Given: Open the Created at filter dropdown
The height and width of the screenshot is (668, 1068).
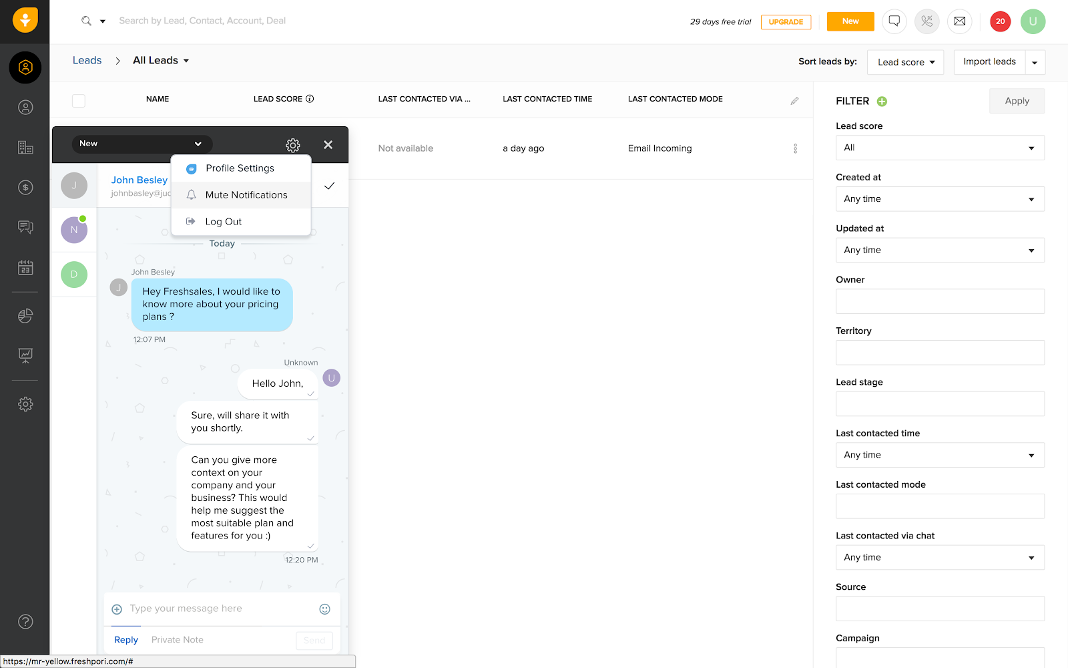Looking at the screenshot, I should [940, 199].
